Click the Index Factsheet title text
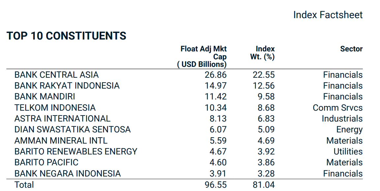 328,15
